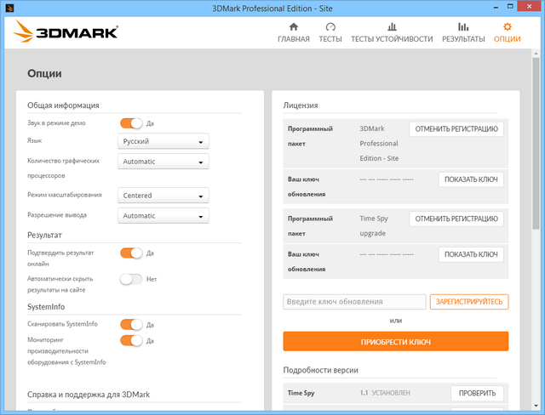Click the Опции gear icon

click(508, 27)
